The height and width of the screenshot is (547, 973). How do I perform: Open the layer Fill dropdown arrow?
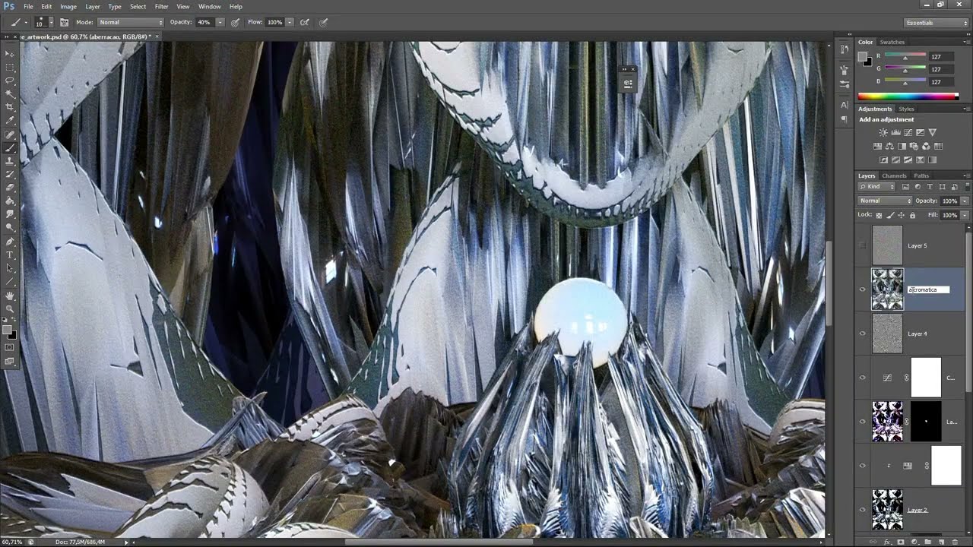tap(965, 215)
